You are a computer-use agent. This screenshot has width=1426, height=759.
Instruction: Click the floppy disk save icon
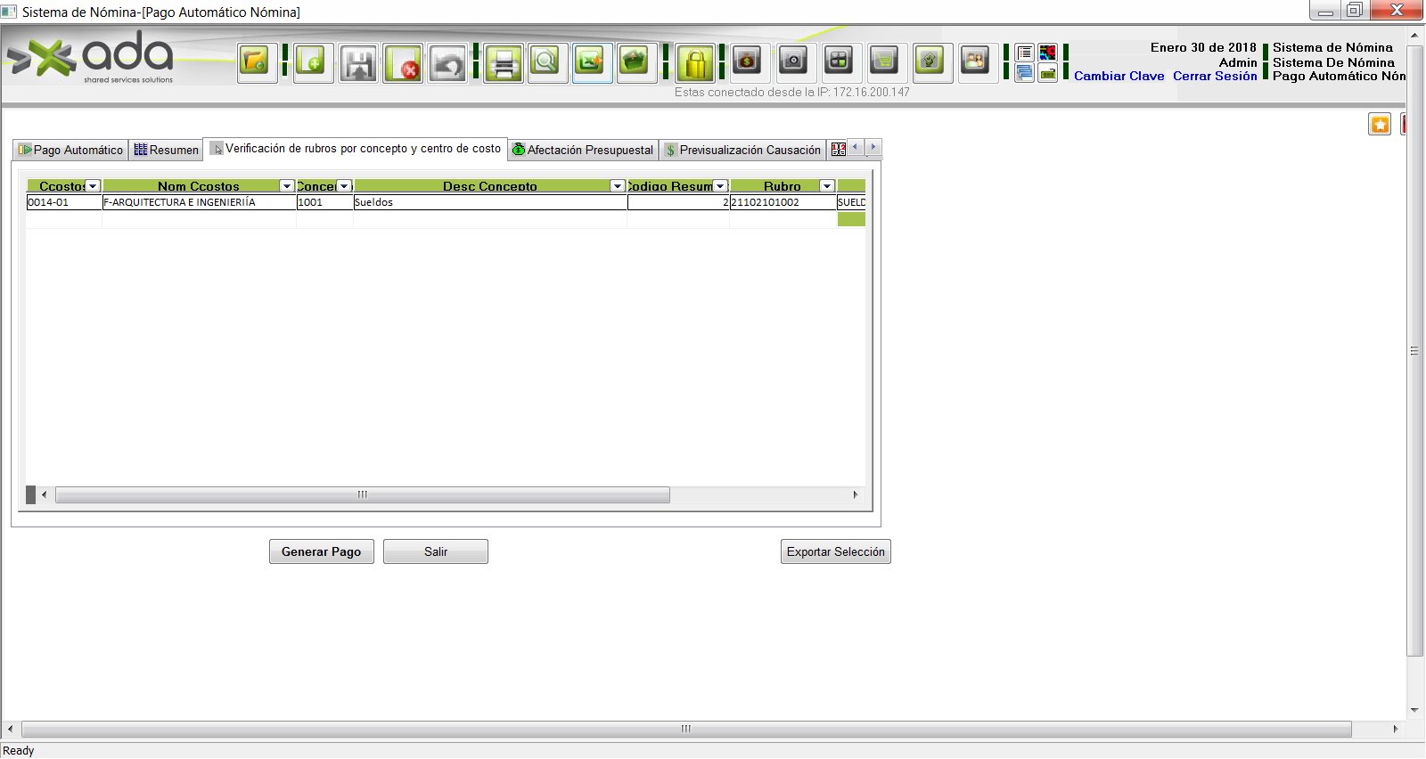pyautogui.click(x=358, y=63)
